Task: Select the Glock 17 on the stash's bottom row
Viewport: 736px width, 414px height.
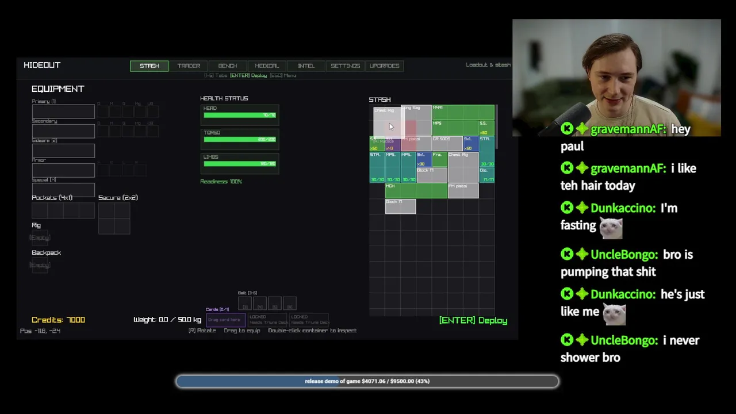Action: pos(400,206)
